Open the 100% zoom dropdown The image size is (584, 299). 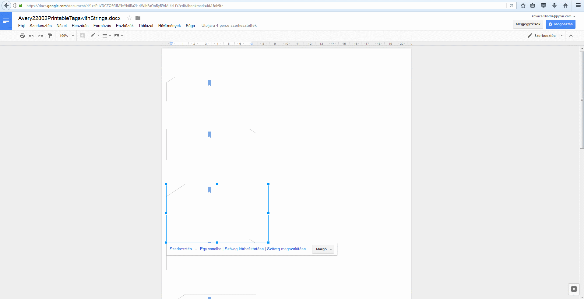(67, 36)
